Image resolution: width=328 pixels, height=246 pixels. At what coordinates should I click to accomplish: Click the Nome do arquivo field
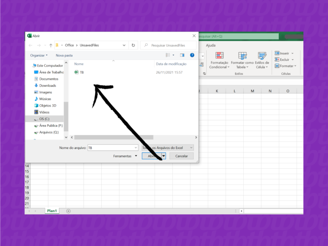click(x=113, y=148)
